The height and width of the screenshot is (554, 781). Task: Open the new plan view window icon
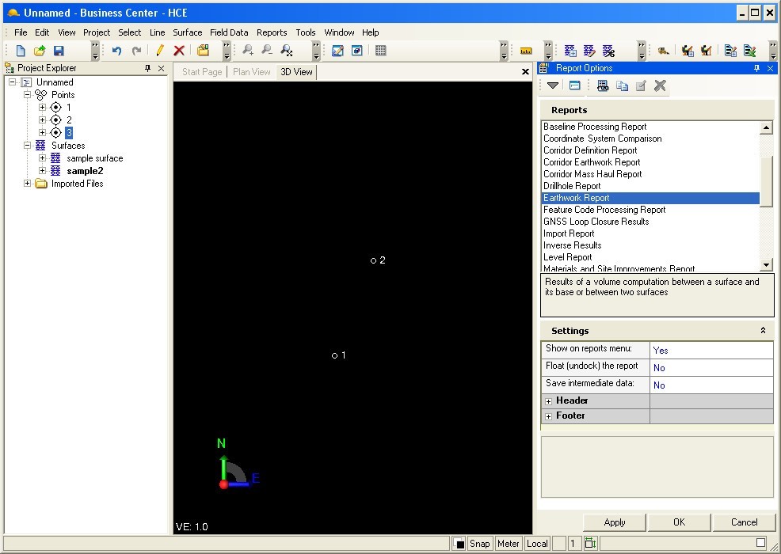click(x=337, y=51)
